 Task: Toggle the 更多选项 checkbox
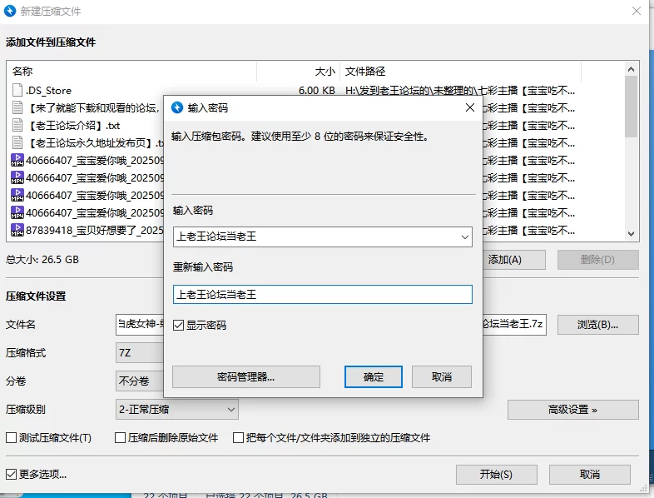12,474
